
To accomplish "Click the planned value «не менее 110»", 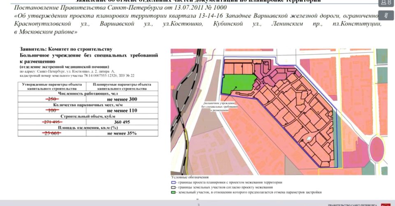I will (122, 111).
